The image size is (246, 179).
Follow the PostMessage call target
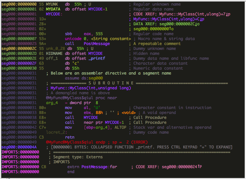click(x=97, y=44)
